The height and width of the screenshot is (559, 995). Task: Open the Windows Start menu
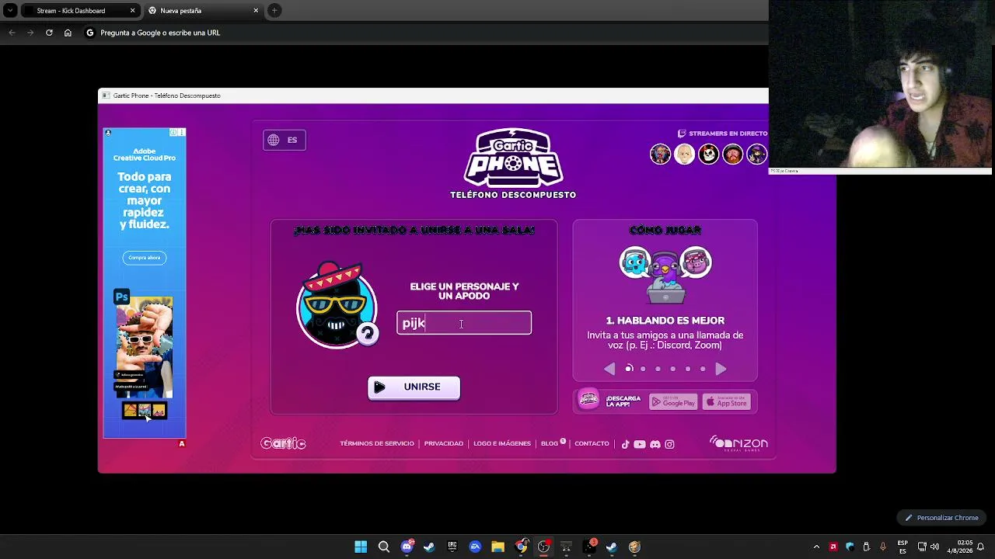coord(361,547)
